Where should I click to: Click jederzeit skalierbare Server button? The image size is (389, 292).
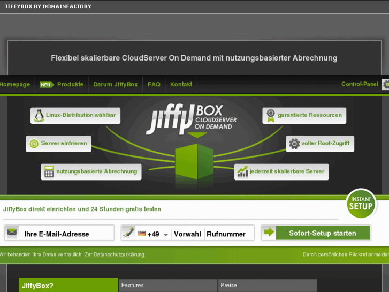281,172
